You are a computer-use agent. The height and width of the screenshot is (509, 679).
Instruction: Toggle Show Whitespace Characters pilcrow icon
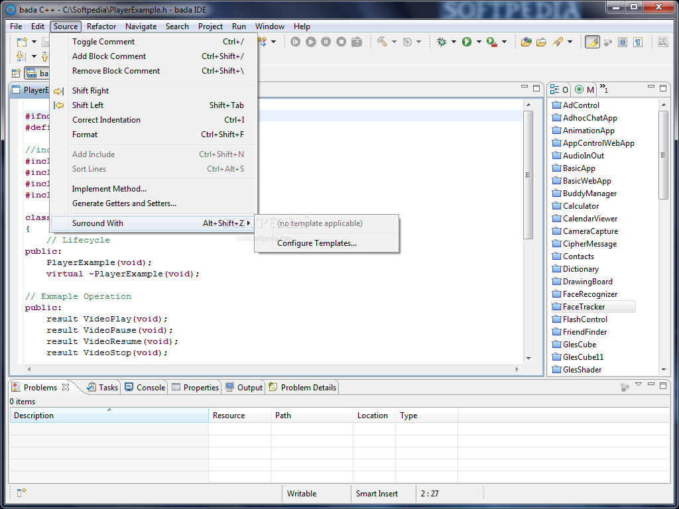click(637, 42)
